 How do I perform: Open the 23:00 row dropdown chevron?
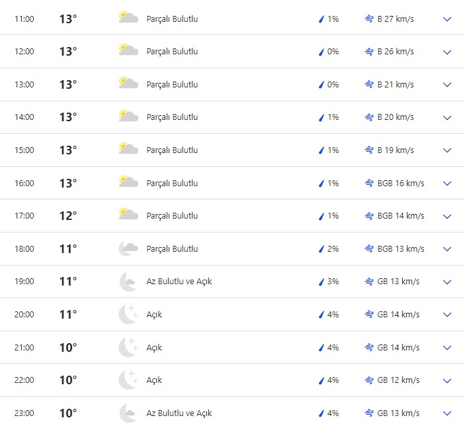447,413
